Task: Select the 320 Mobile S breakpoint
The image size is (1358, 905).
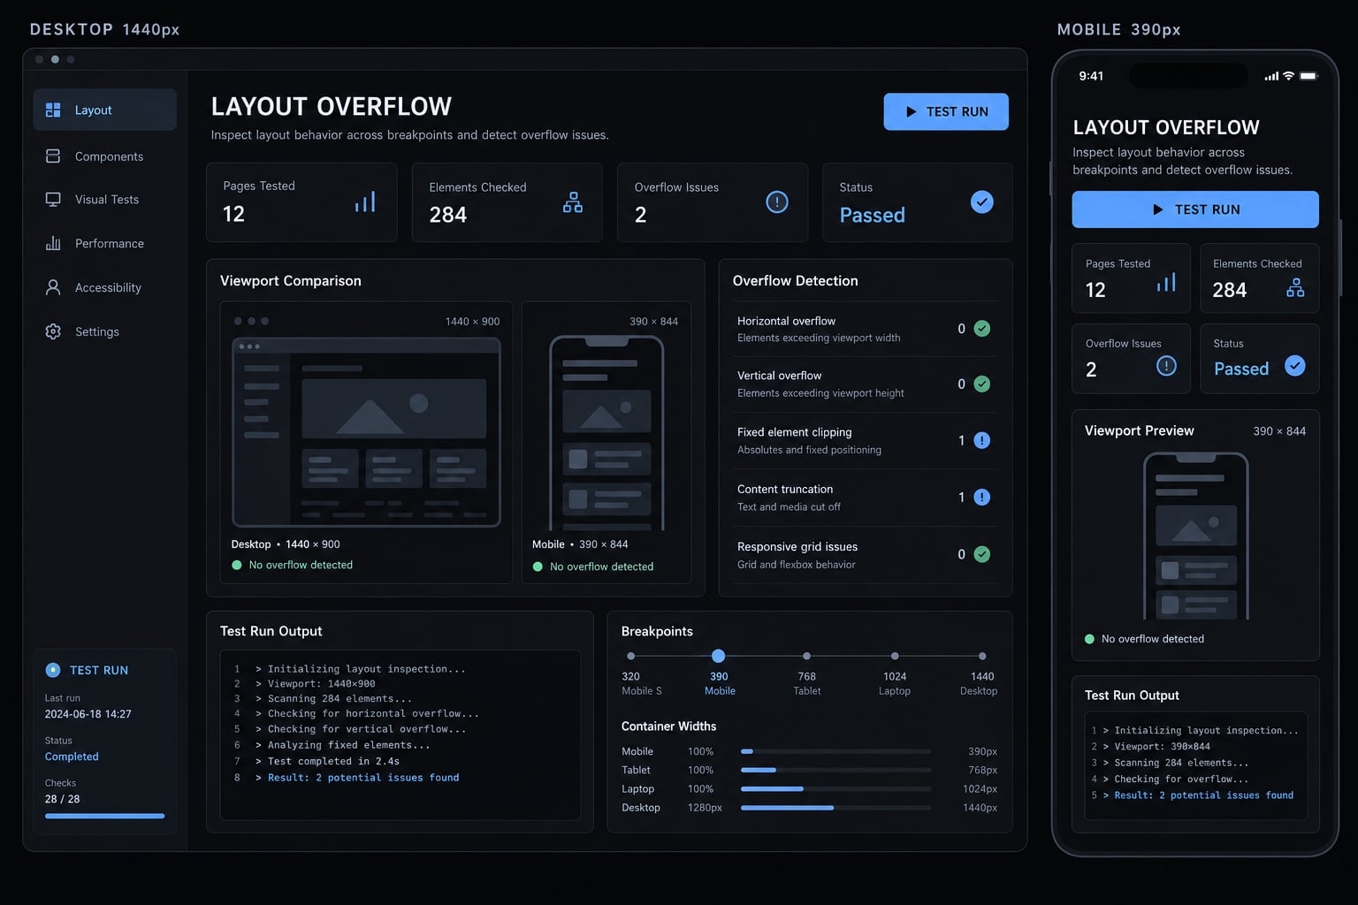Action: point(630,656)
